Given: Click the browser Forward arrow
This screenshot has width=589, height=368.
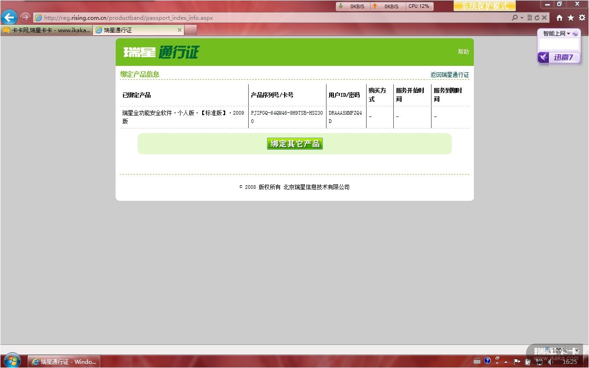Looking at the screenshot, I should point(25,18).
